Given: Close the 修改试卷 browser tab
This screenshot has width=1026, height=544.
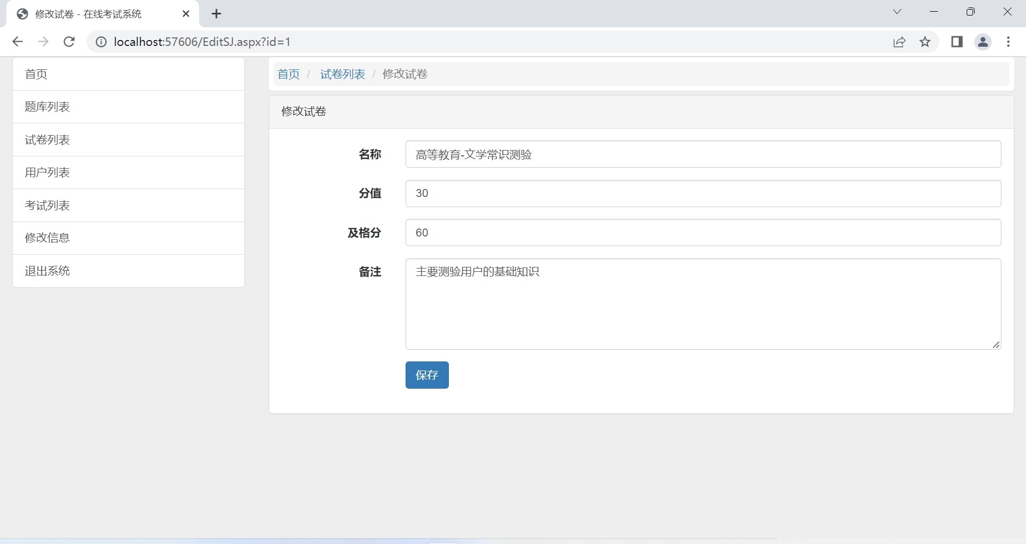Looking at the screenshot, I should pos(186,14).
